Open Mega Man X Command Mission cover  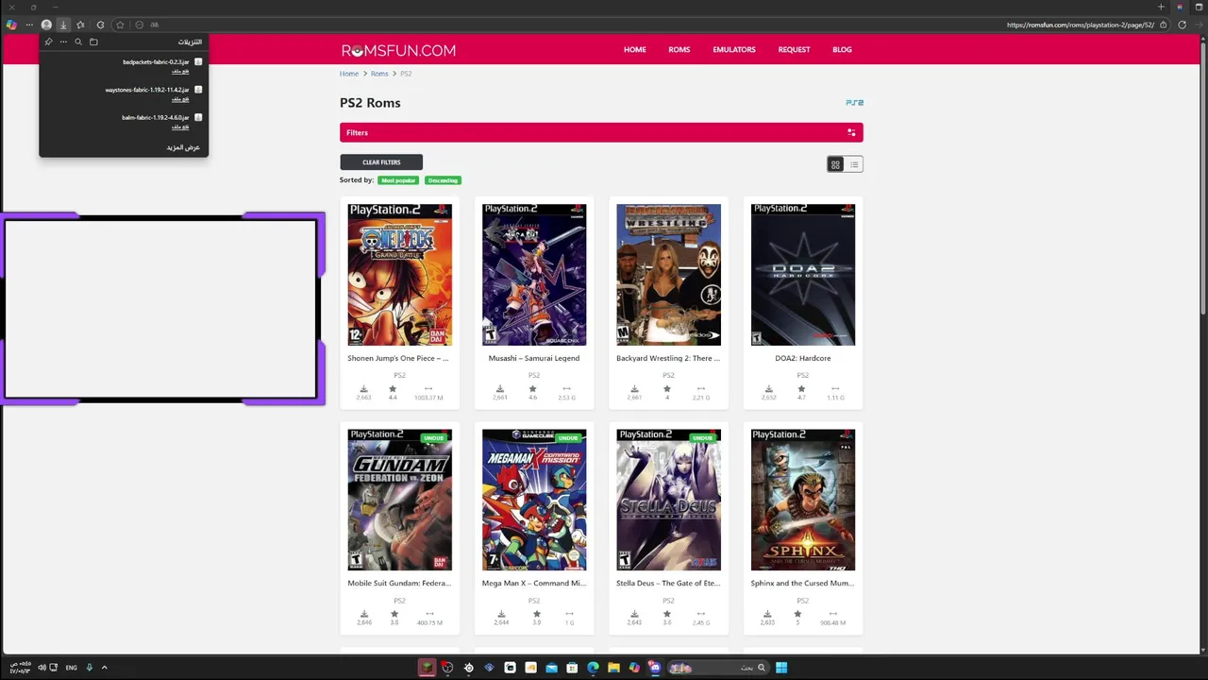(534, 500)
